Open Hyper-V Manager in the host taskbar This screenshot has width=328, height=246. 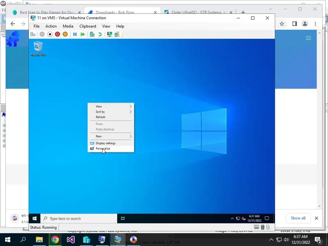click(86, 240)
